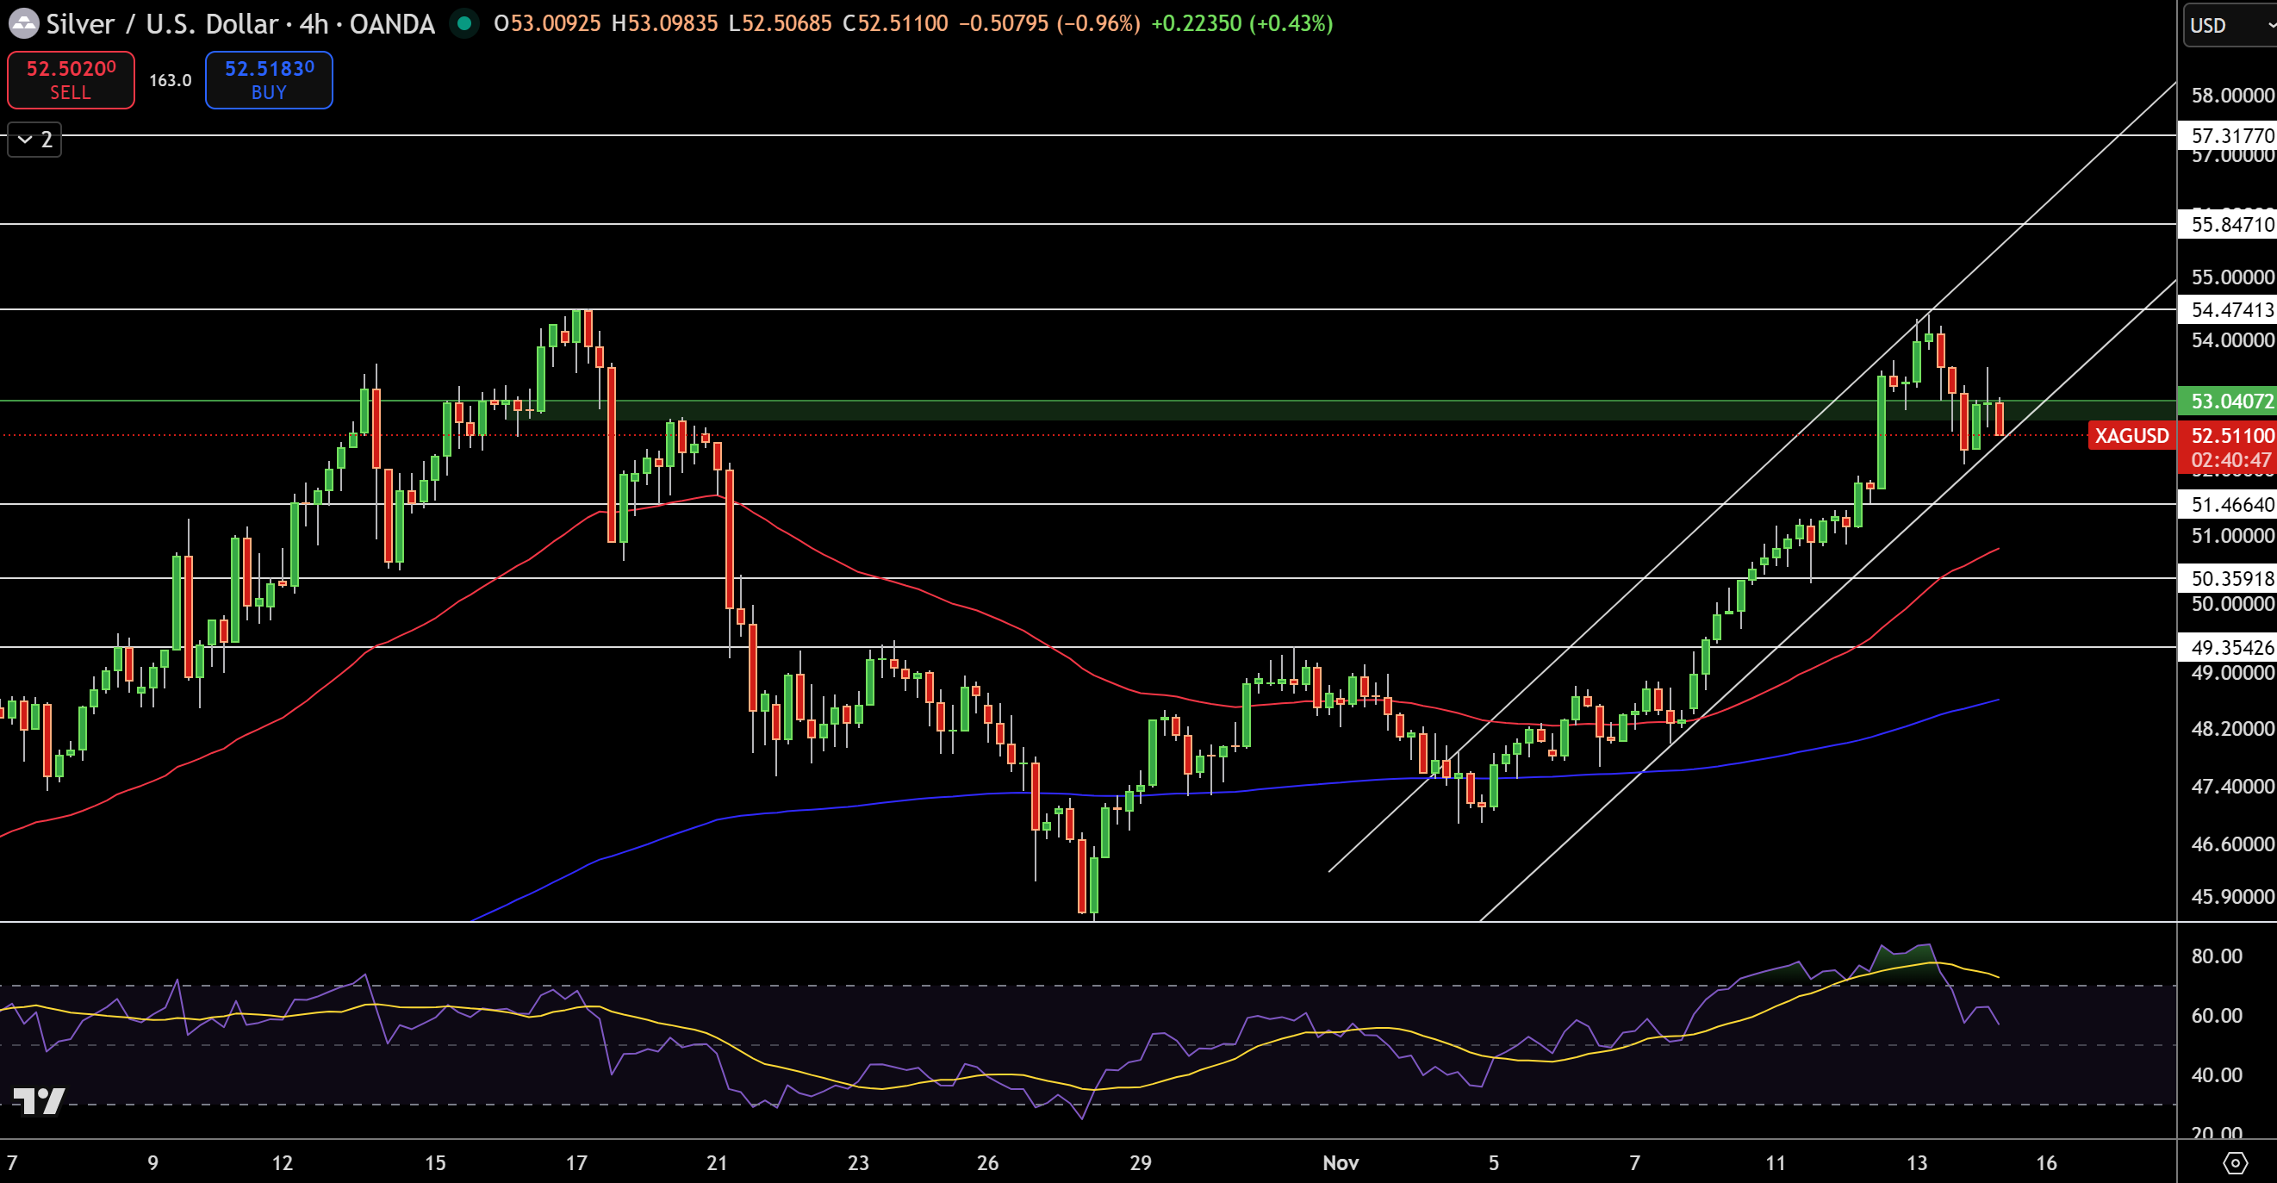
Task: Click the Silver/U.S. Dollar instrument logo icon
Action: (26, 24)
